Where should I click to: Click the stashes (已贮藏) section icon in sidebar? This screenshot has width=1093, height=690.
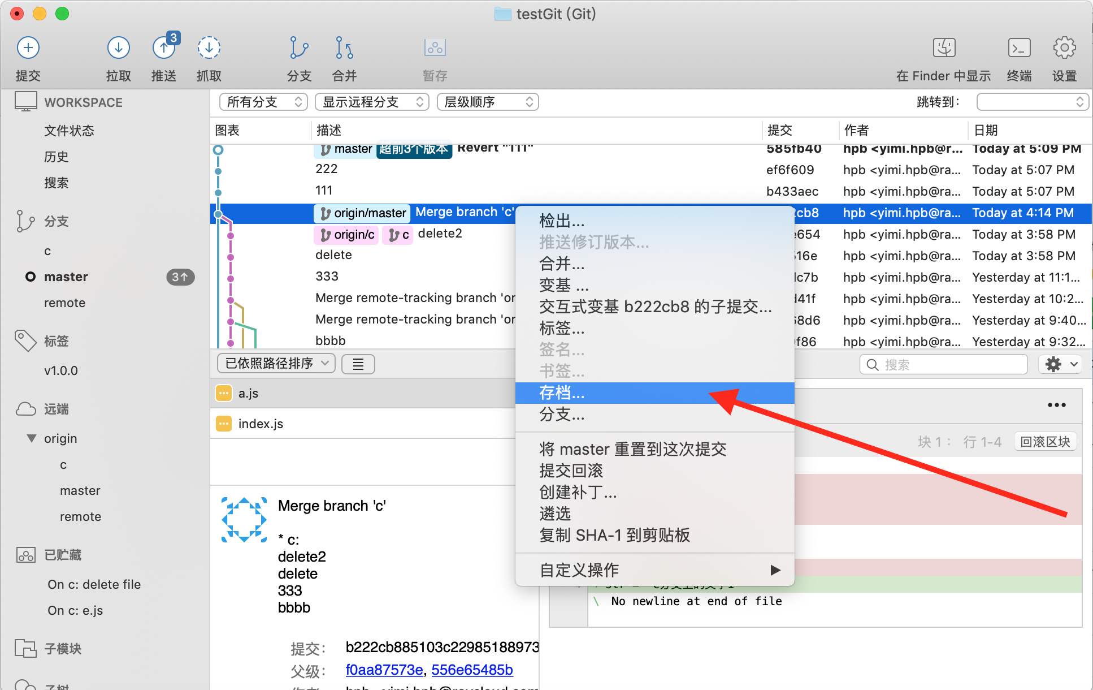click(26, 555)
